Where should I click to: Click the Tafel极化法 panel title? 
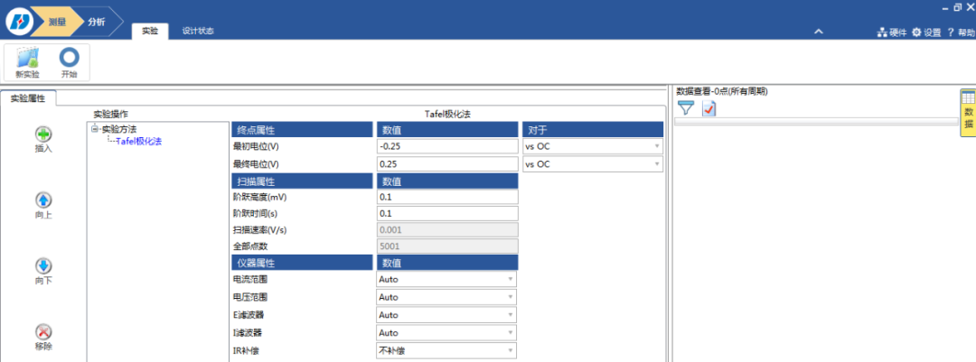tap(447, 115)
